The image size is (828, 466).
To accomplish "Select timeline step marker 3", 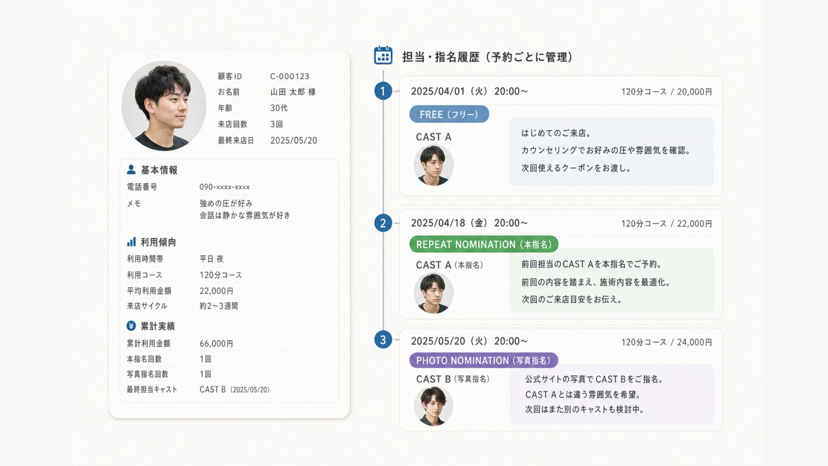I will click(383, 340).
